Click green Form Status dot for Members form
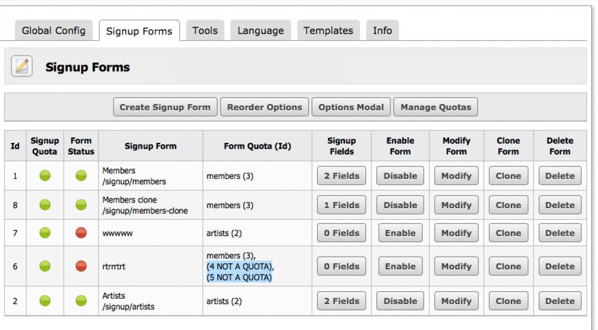The height and width of the screenshot is (330, 598). click(81, 176)
